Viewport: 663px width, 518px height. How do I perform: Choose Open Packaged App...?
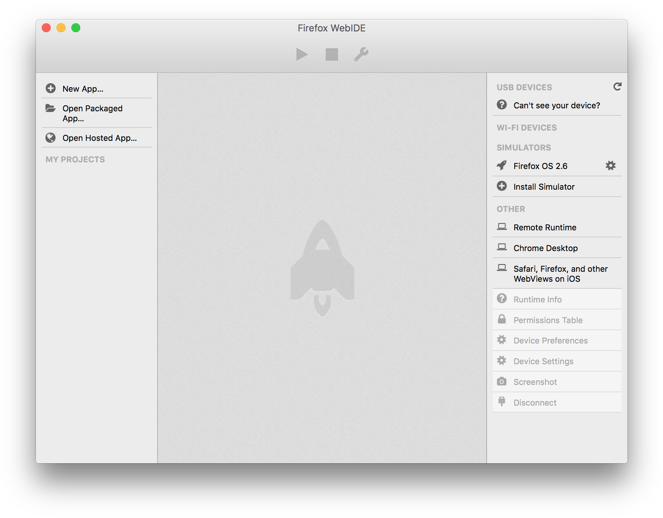coord(97,113)
